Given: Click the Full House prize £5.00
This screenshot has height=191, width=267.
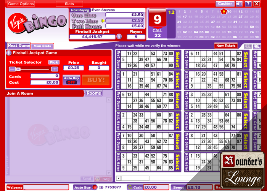Looking at the screenshot, I should coord(125,26).
